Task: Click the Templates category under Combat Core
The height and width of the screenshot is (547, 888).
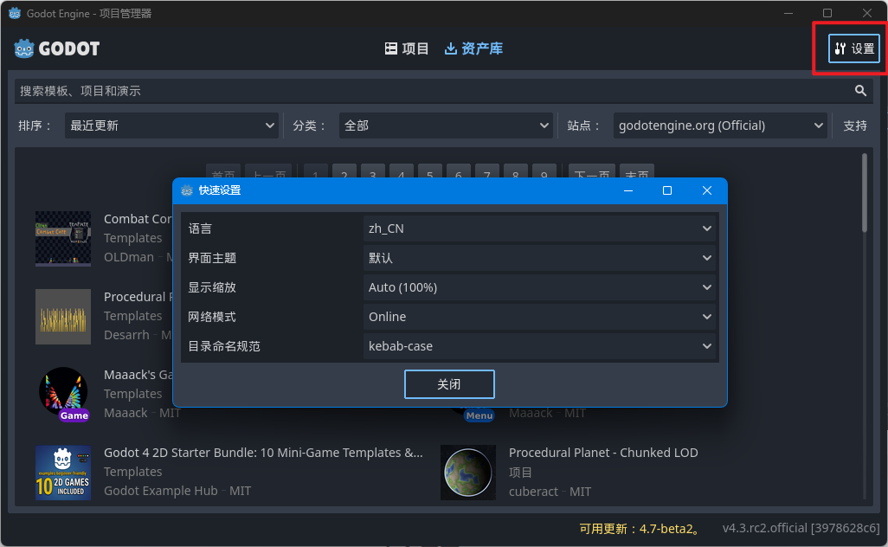Action: pyautogui.click(x=133, y=238)
